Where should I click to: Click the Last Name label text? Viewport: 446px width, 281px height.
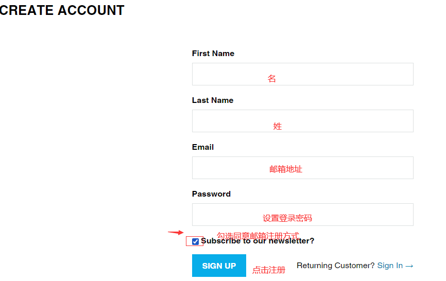coord(212,100)
